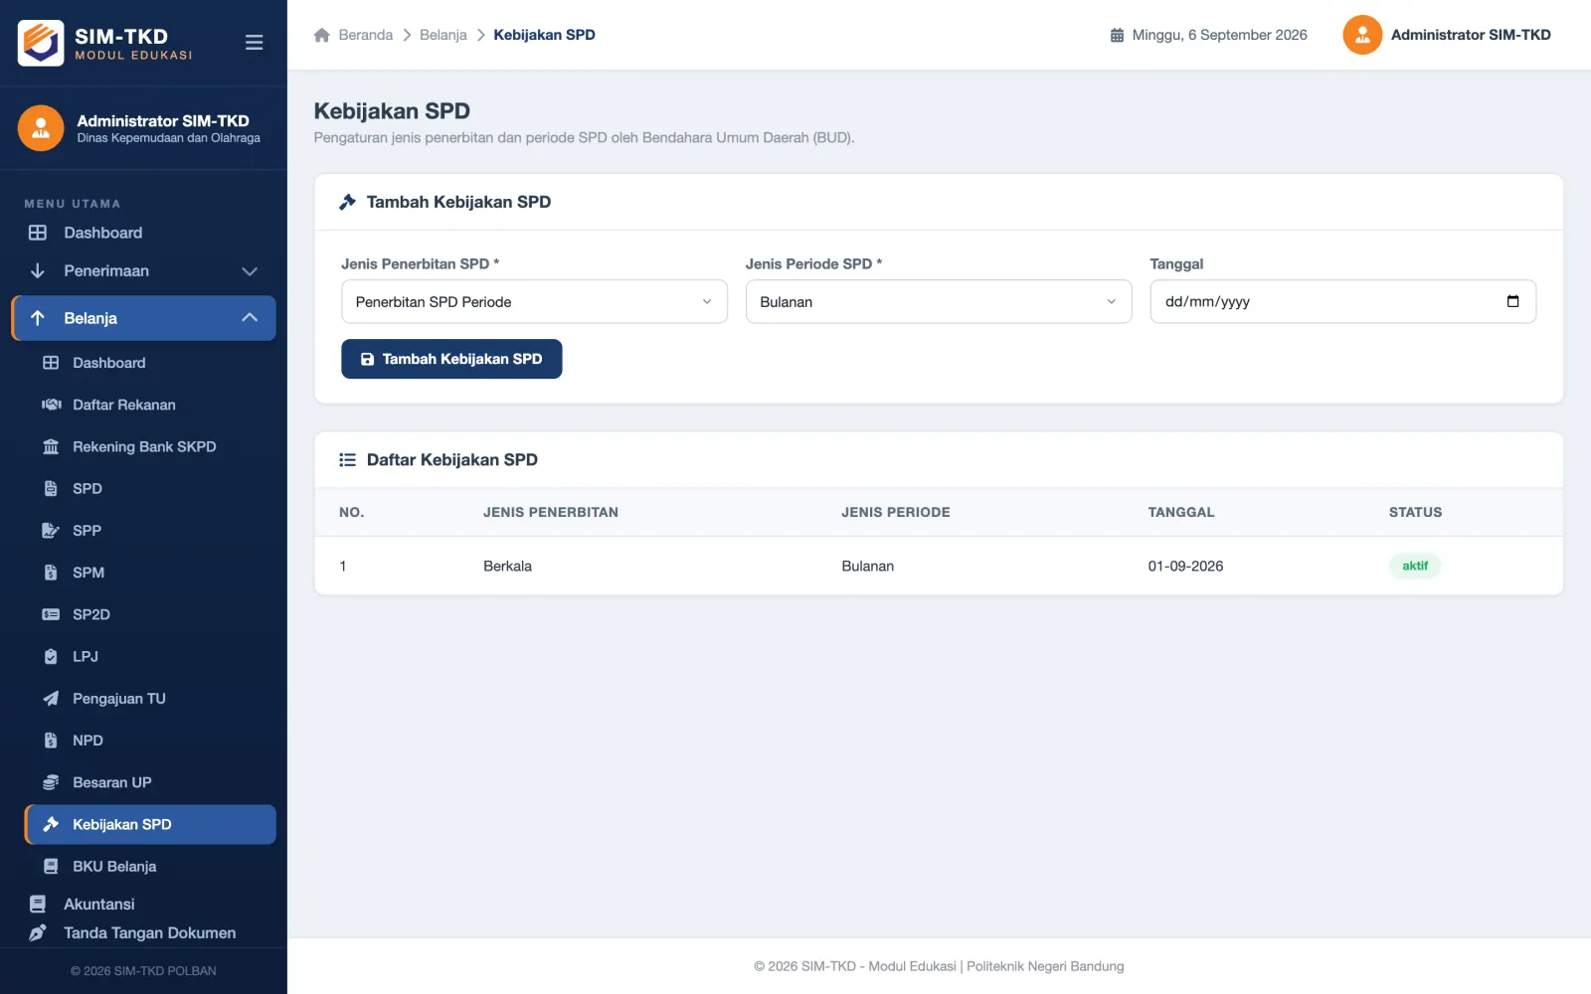
Task: Click the SIM-TKD logo icon
Action: click(41, 43)
